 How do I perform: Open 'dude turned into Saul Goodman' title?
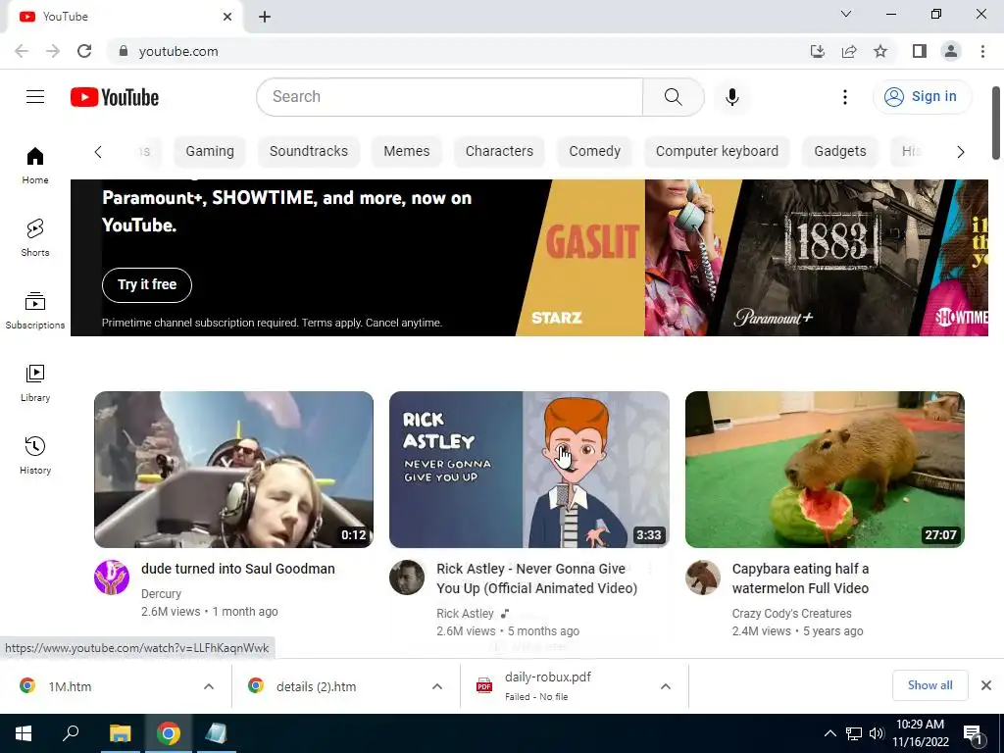(238, 569)
